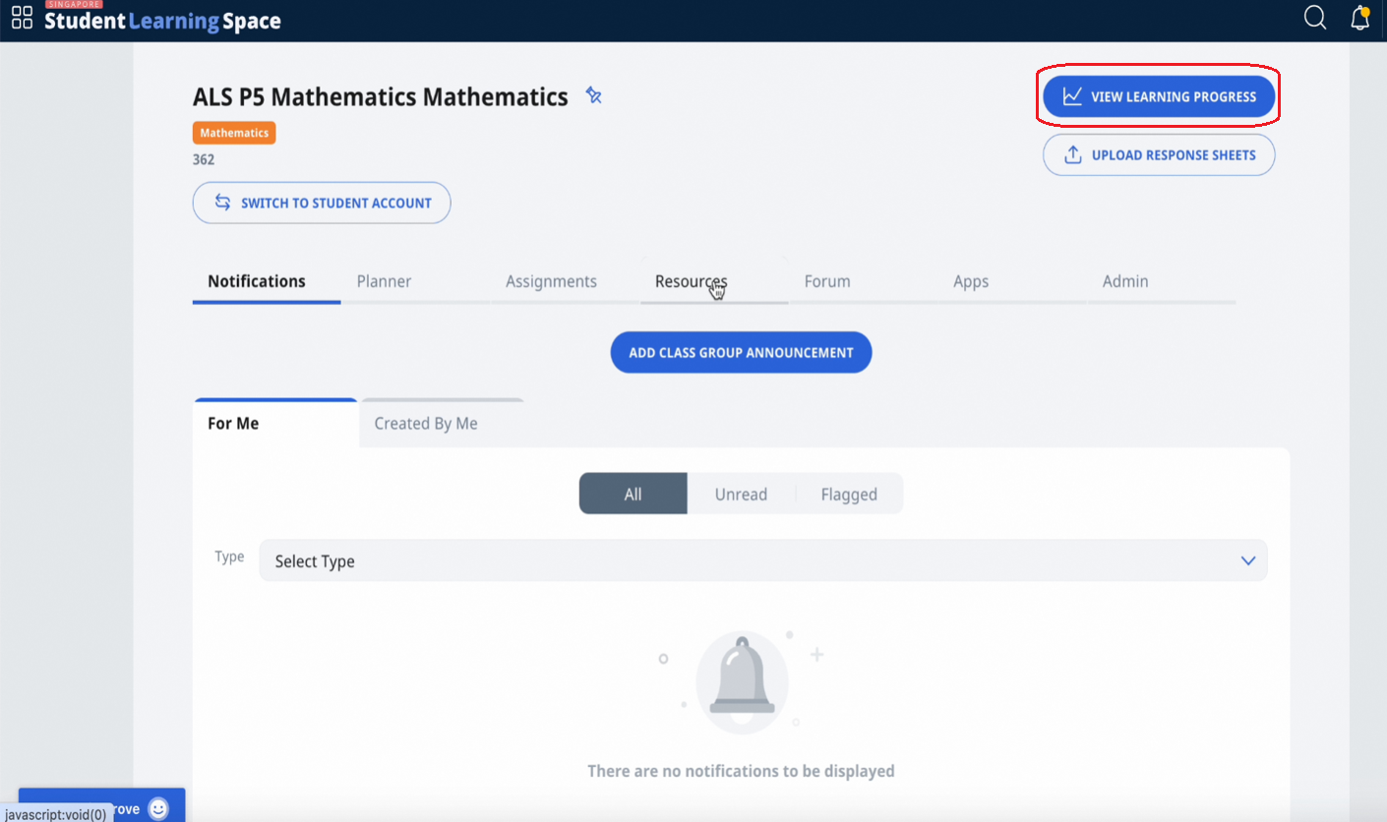Click Switch To Student Account
The height and width of the screenshot is (822, 1387).
pos(322,203)
